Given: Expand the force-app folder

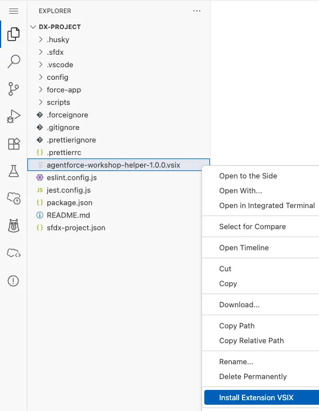Looking at the screenshot, I should pyautogui.click(x=41, y=89).
